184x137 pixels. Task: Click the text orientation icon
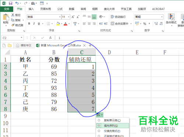tap(101, 17)
